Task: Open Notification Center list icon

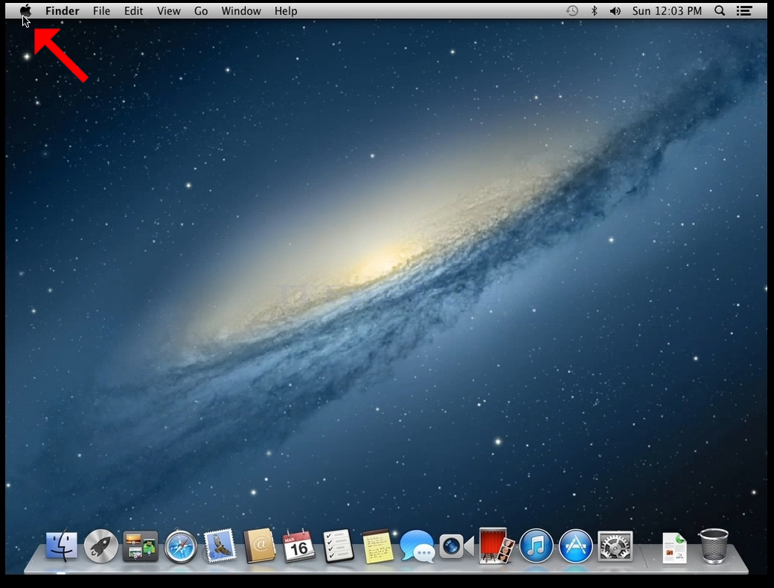Action: tap(744, 11)
